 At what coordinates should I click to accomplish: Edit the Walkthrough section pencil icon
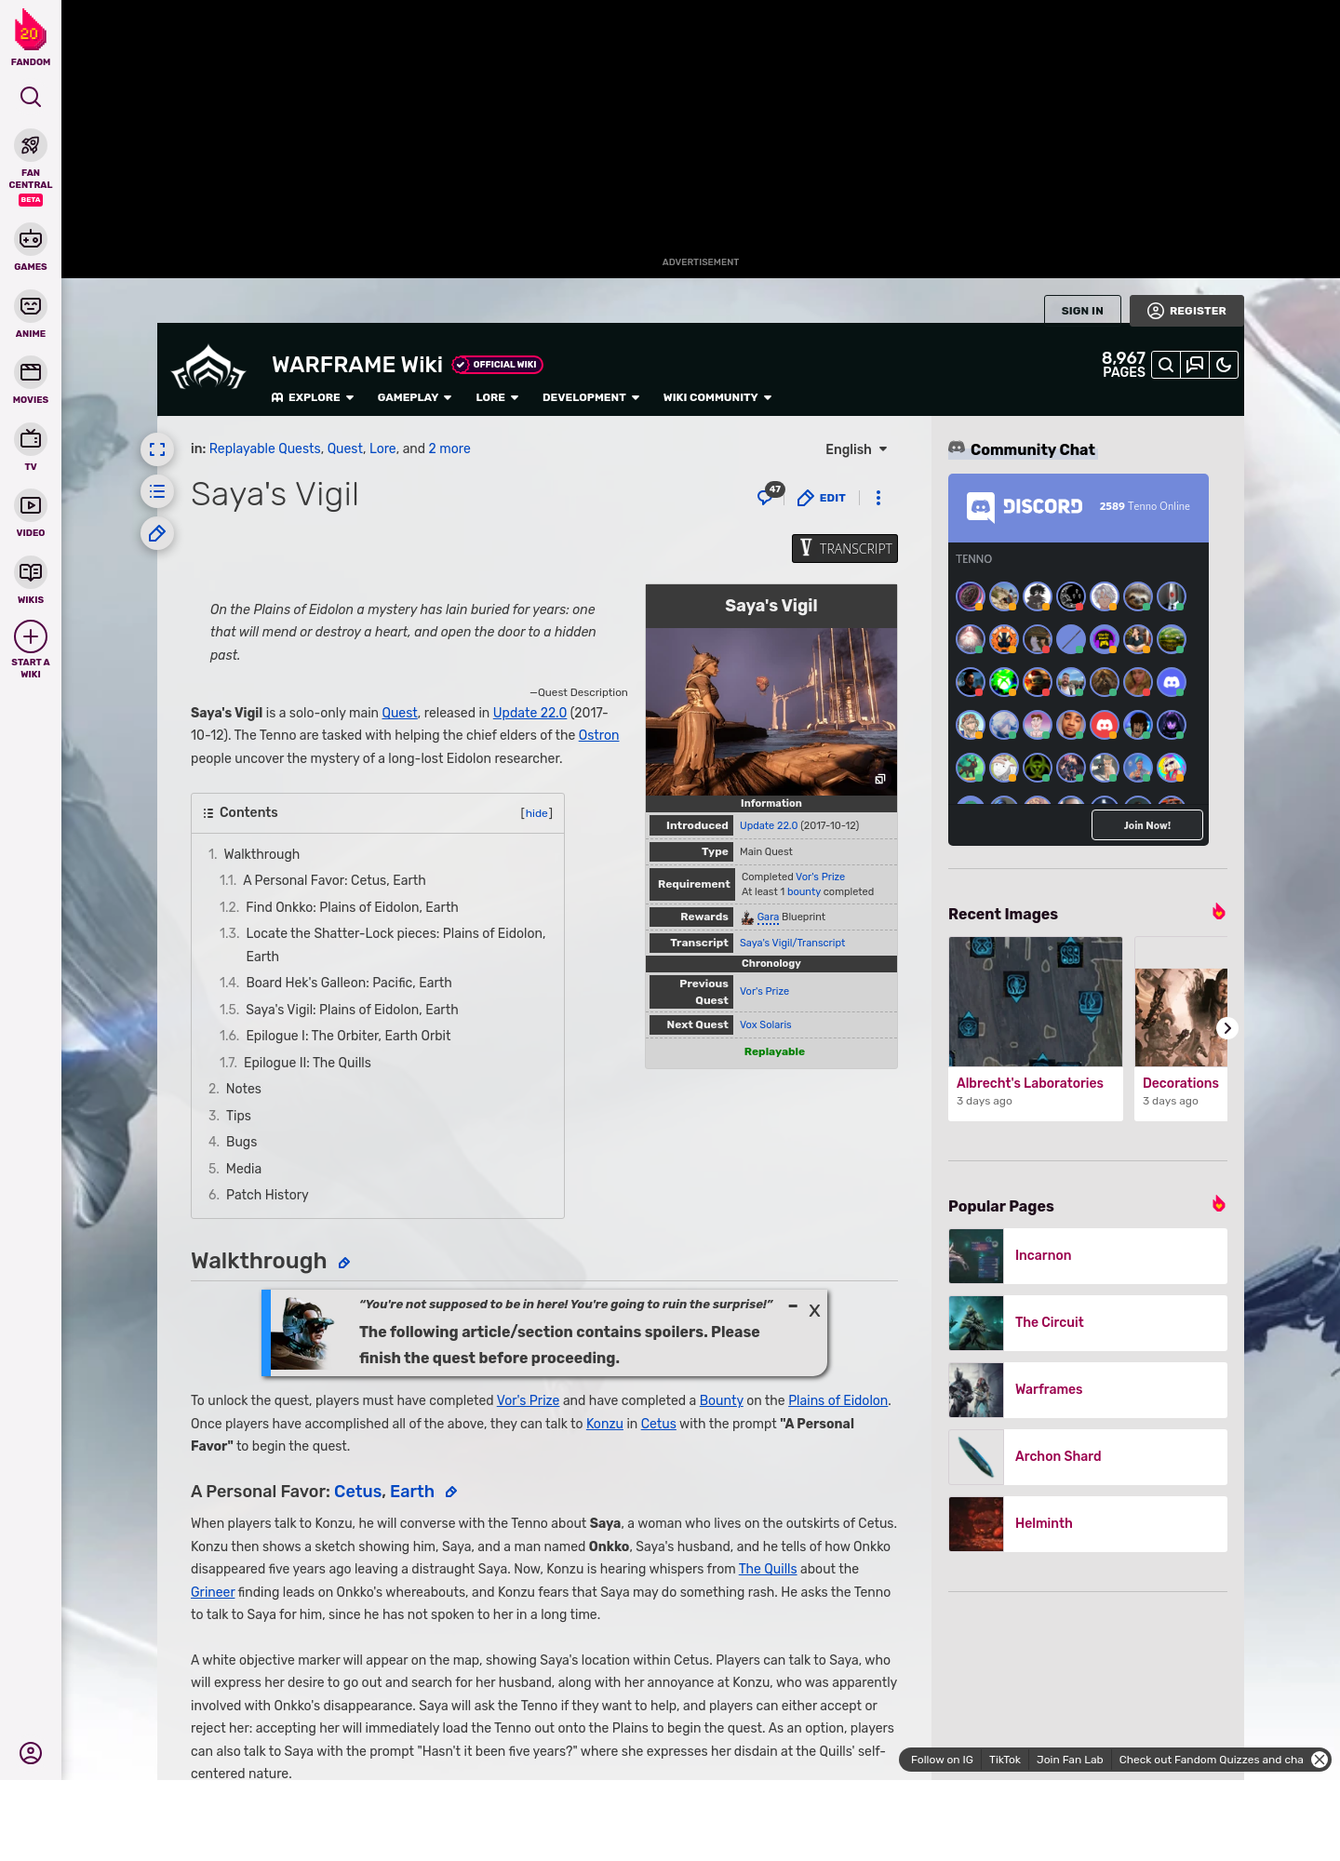pyautogui.click(x=344, y=1263)
